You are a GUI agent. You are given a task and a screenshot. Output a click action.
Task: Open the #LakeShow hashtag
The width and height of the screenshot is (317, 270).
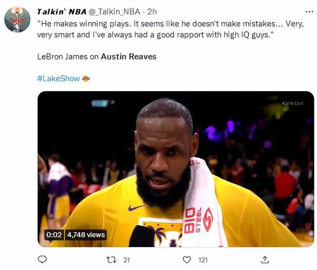[58, 78]
